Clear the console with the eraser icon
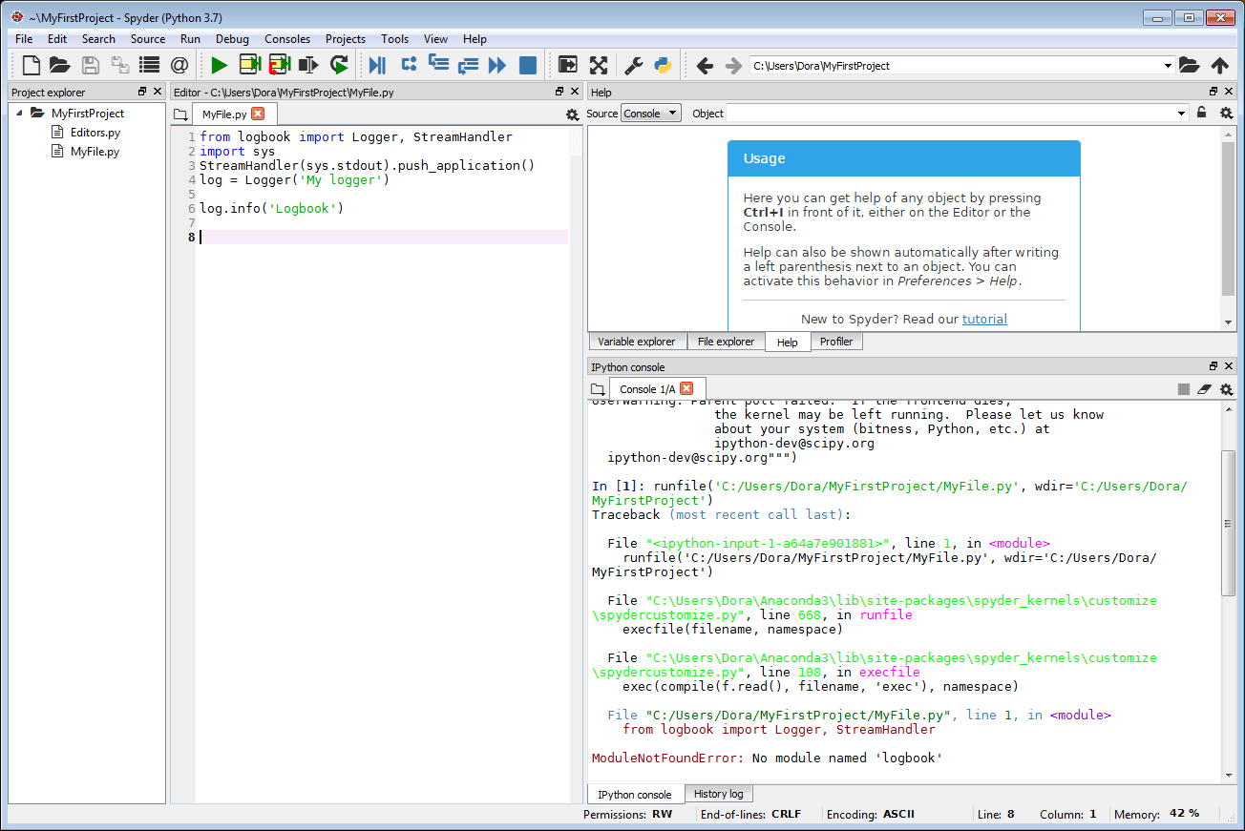 click(1205, 389)
